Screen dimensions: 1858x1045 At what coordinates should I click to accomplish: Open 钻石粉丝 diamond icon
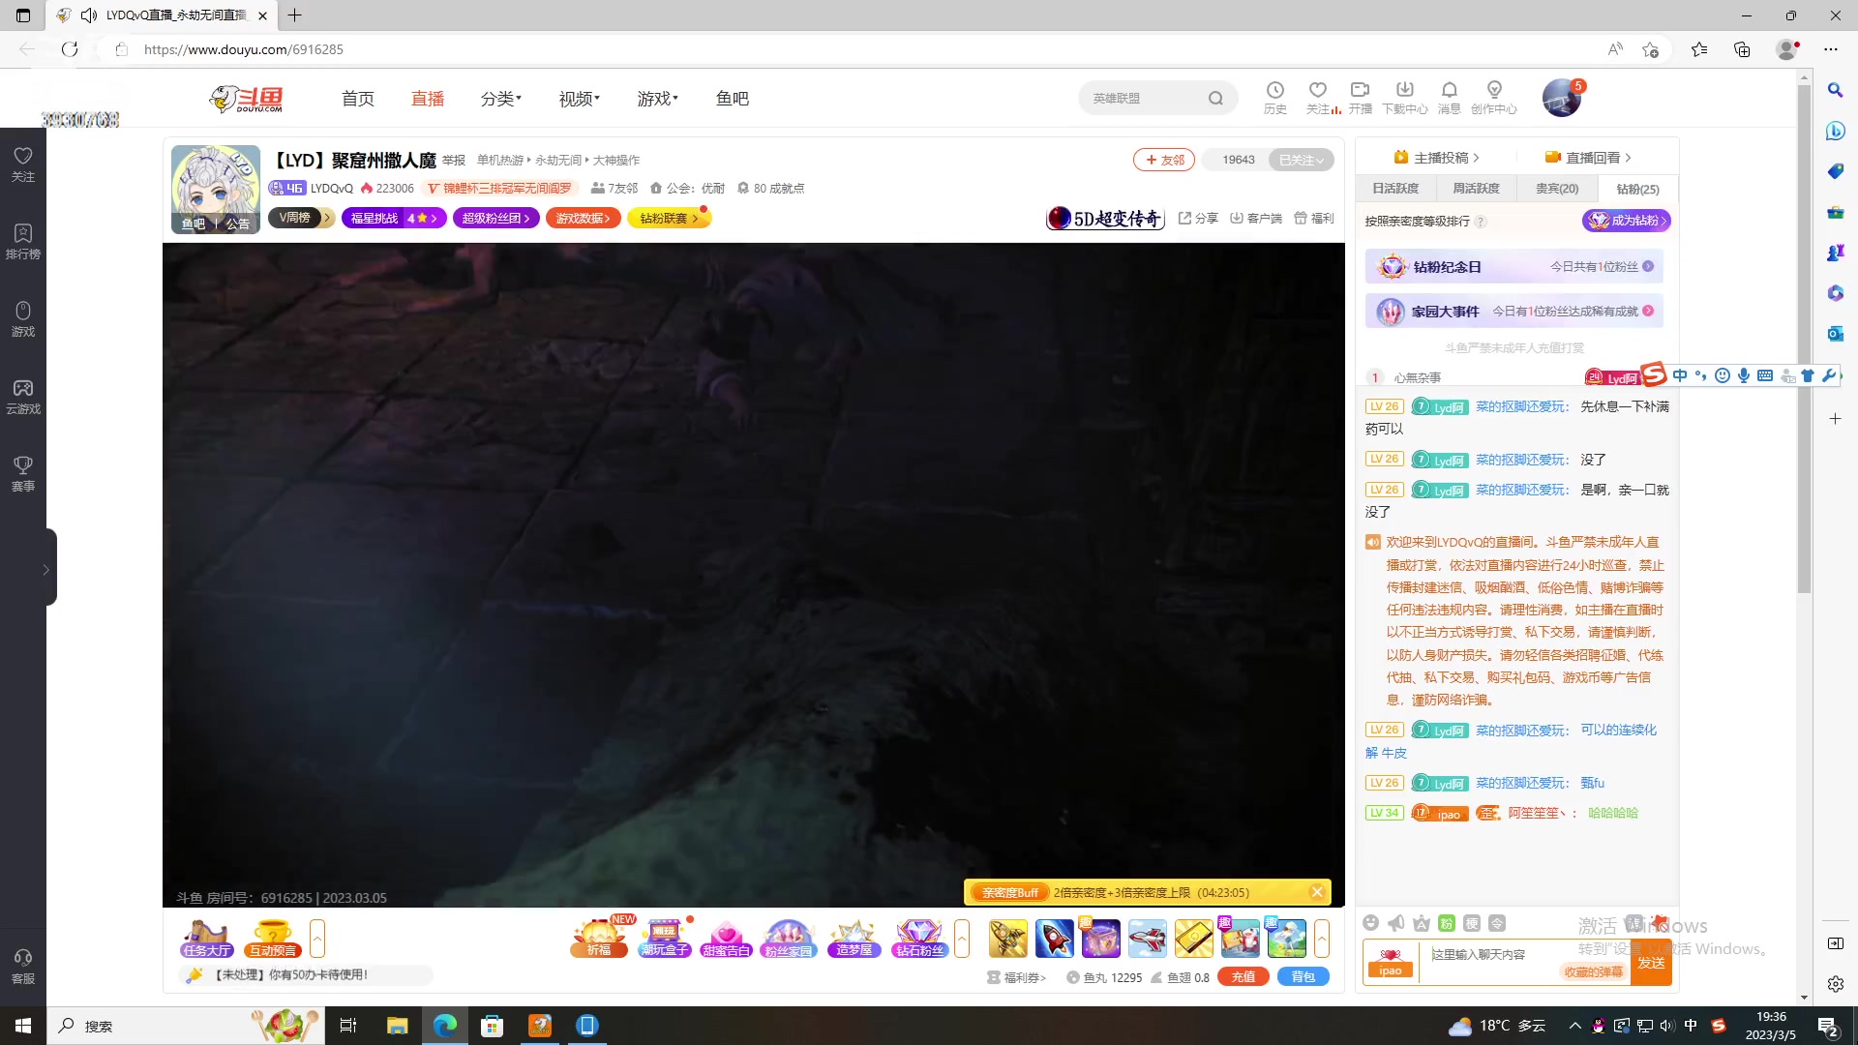click(x=919, y=939)
